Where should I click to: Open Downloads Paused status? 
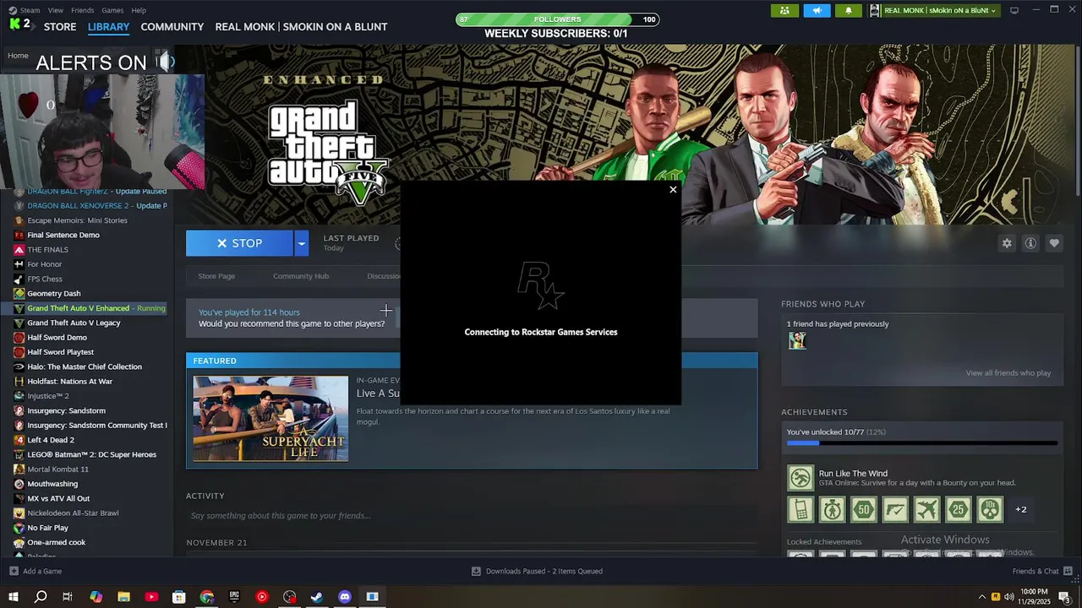click(538, 571)
